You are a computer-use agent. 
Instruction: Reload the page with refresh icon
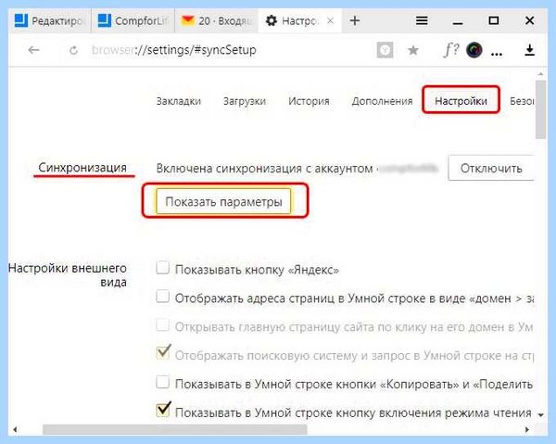click(x=73, y=50)
